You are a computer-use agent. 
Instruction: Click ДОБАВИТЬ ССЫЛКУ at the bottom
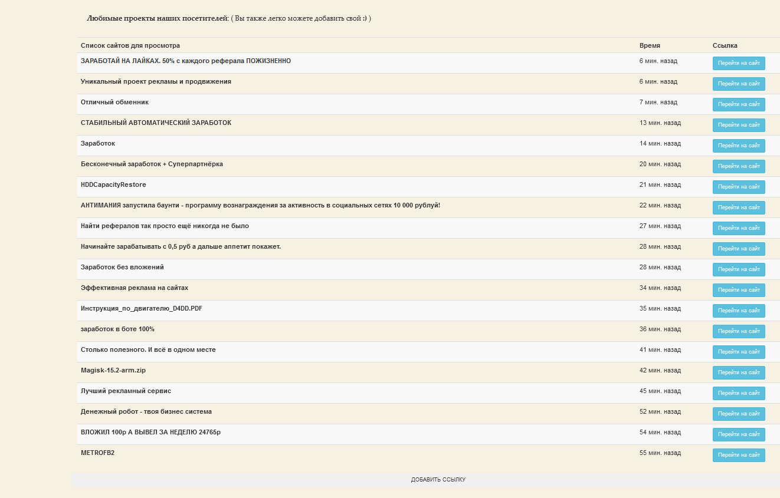click(438, 480)
